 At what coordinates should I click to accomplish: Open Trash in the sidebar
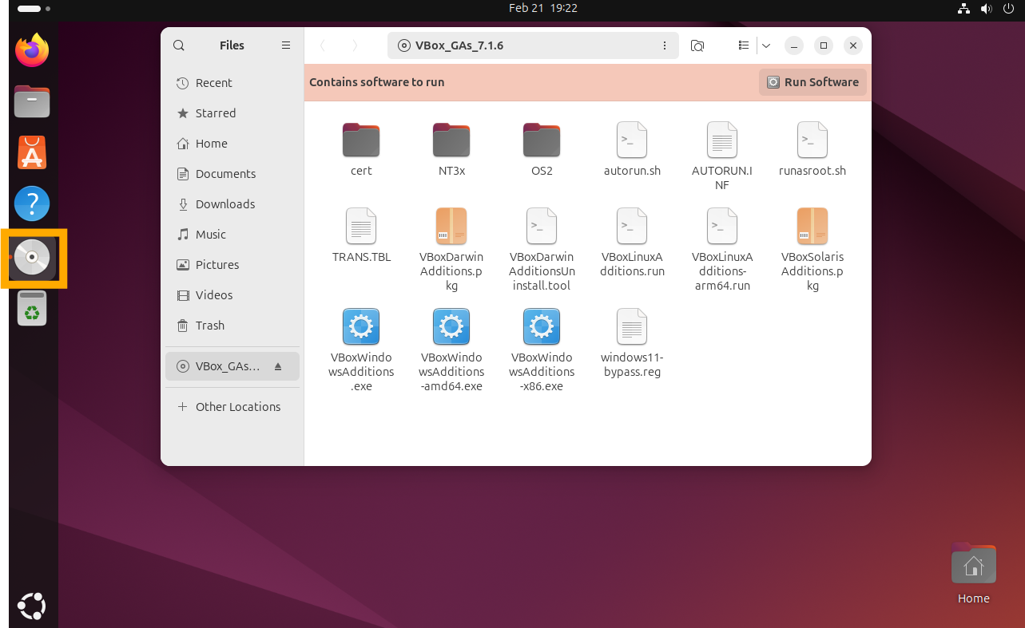point(232,326)
